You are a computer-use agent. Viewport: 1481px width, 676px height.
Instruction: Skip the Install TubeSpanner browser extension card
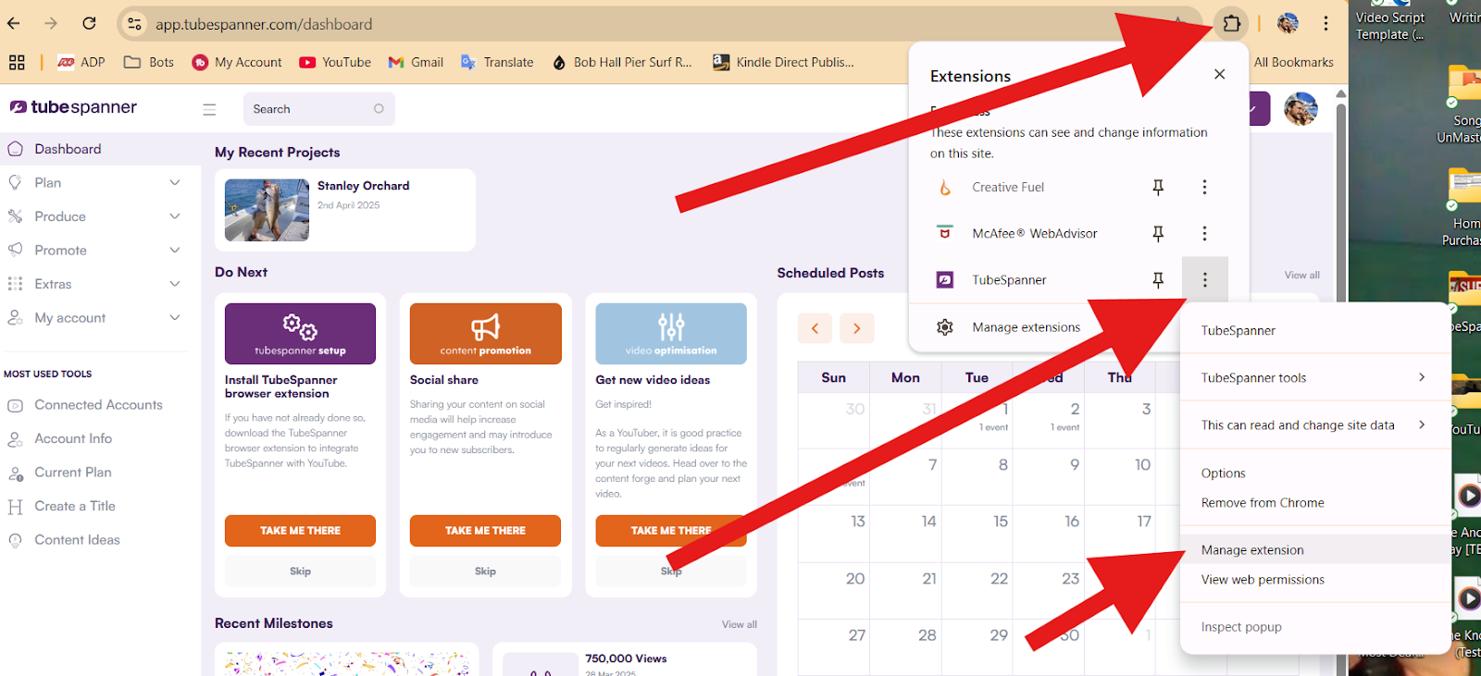(x=300, y=572)
